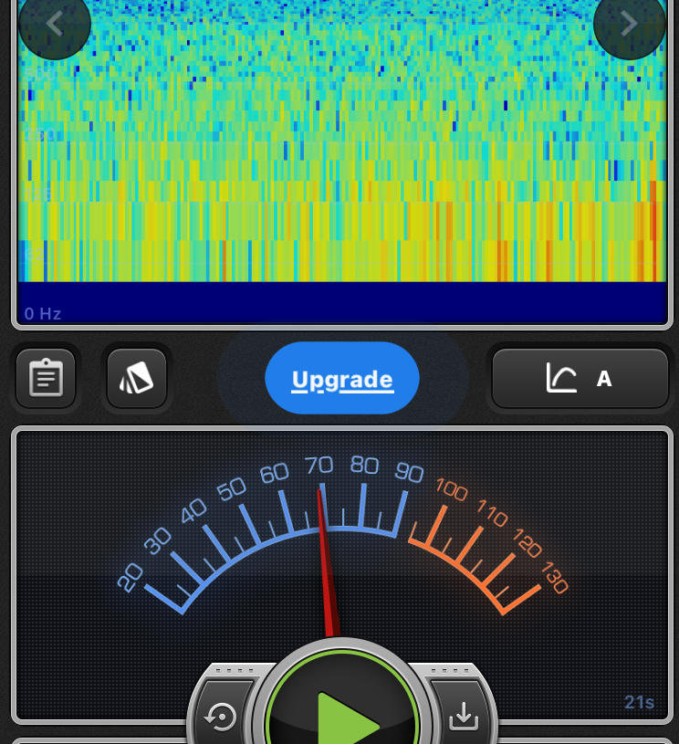Click the 130 label at the dial's end

point(554,579)
